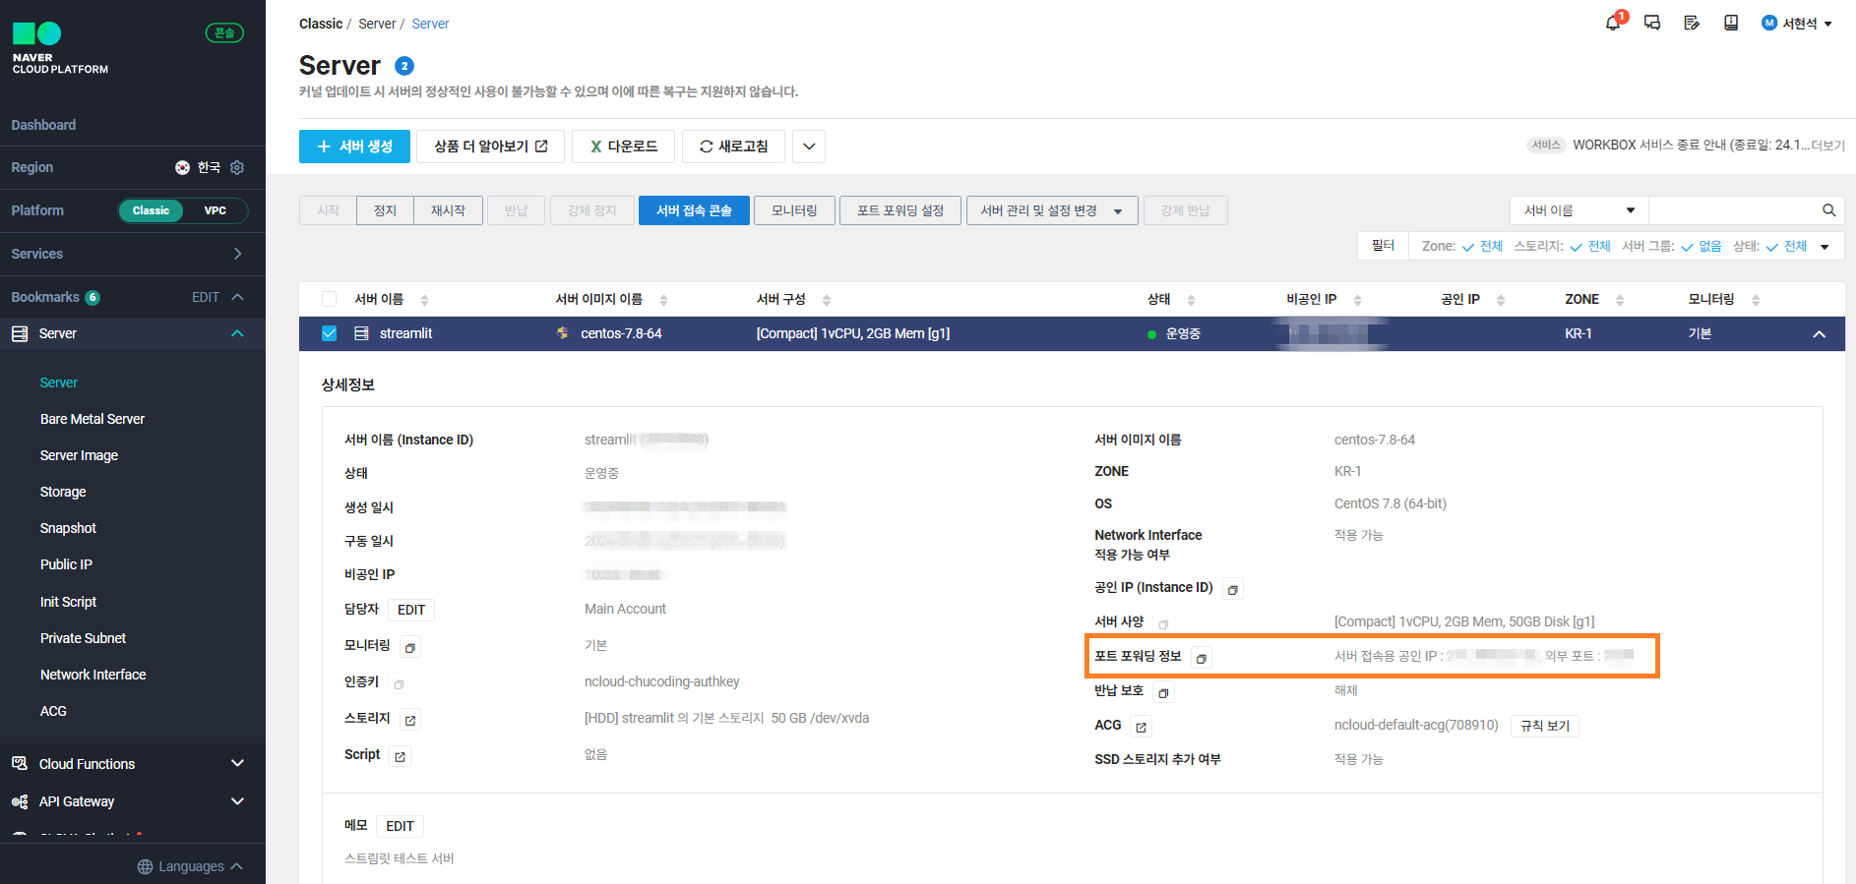Click the 포트 포워딩 설정 button
This screenshot has height=884, width=1856.
[899, 210]
